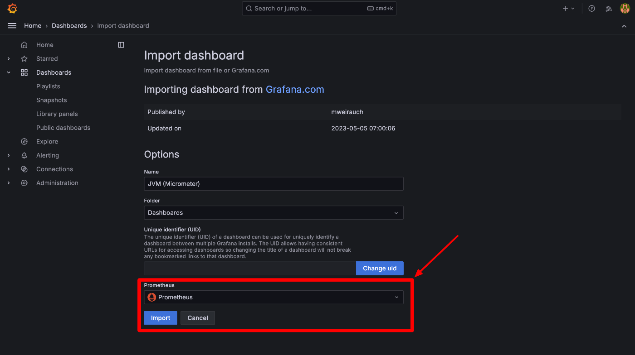The width and height of the screenshot is (635, 355).
Task: Click the Starred star icon
Action: [x=24, y=59]
